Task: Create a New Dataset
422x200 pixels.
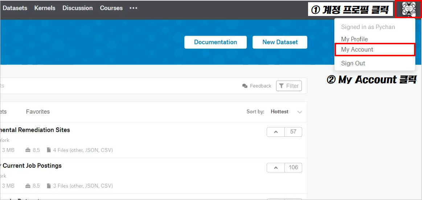Action: point(280,42)
